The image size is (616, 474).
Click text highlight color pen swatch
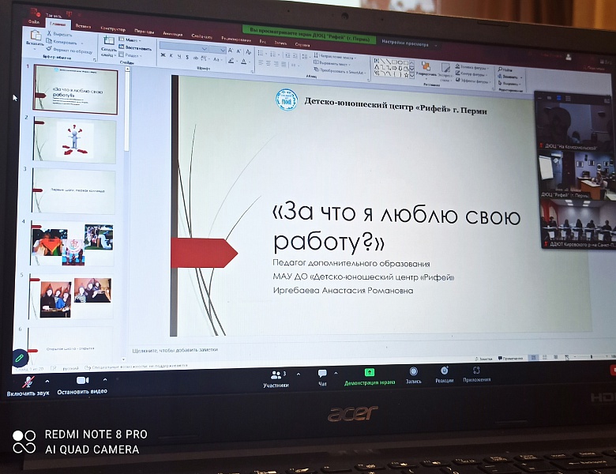pyautogui.click(x=231, y=61)
